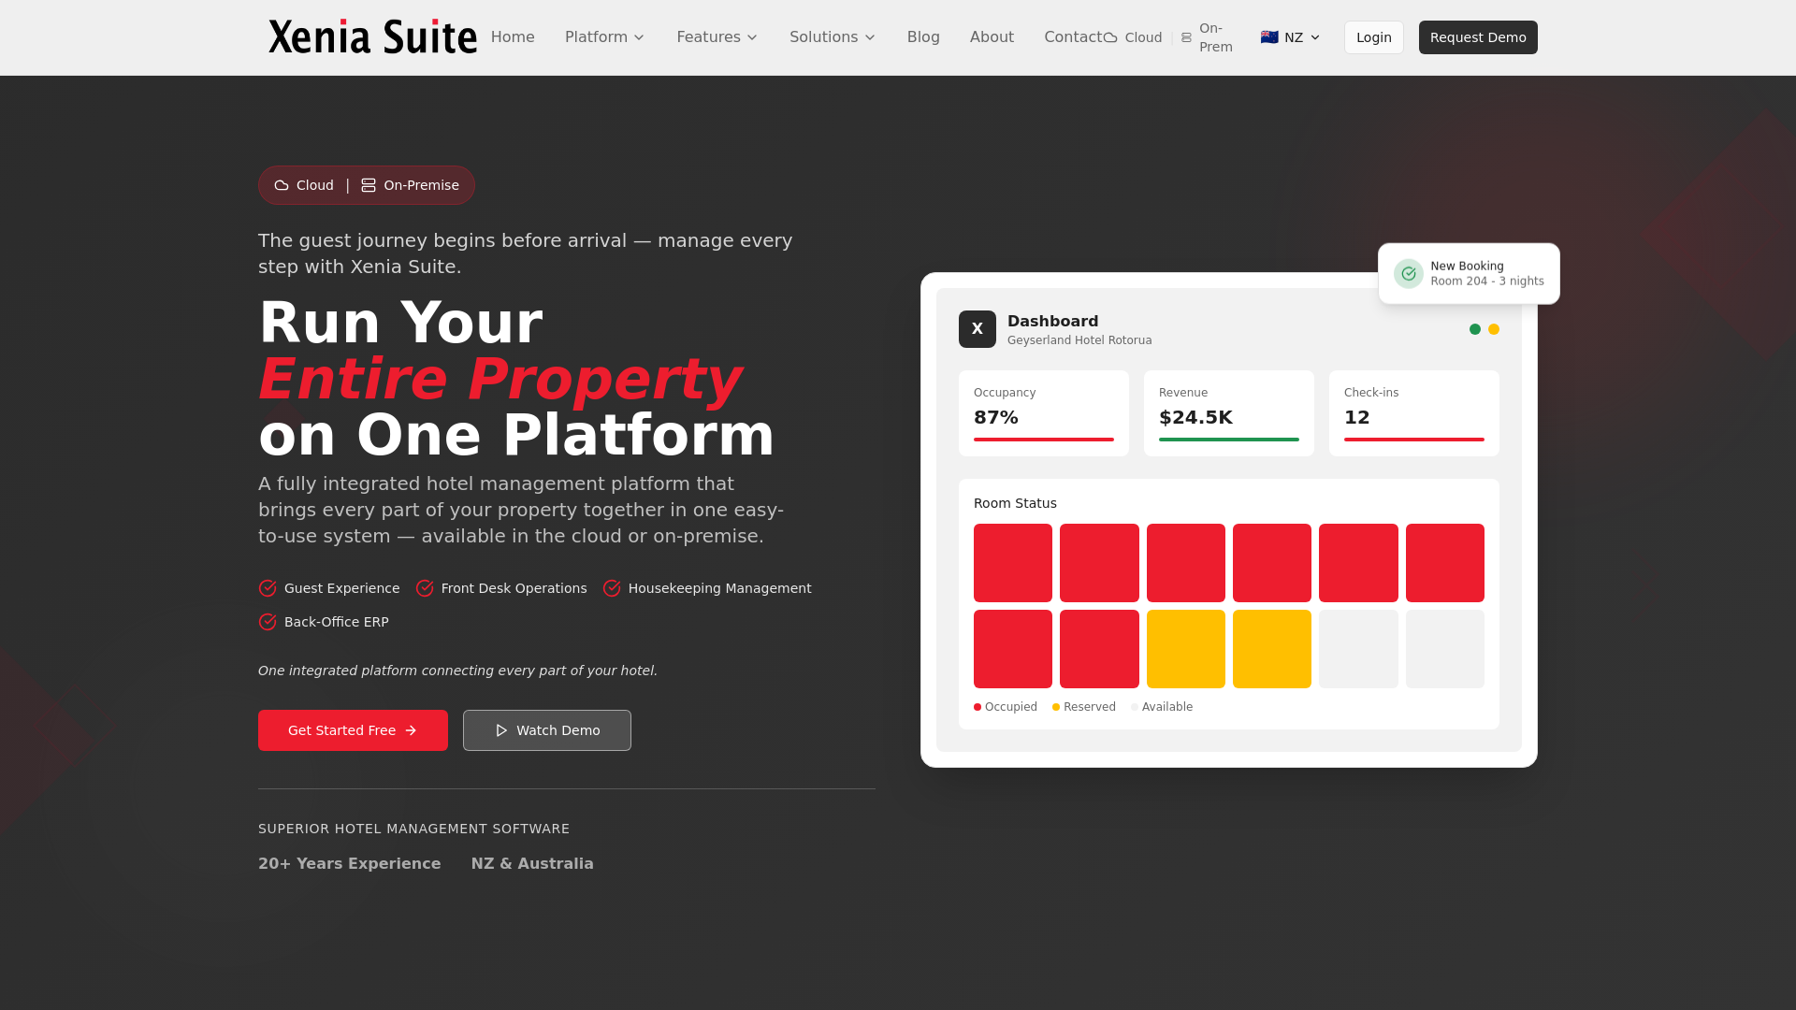The width and height of the screenshot is (1796, 1010).
Task: Go to the Home page
Action: (513, 37)
